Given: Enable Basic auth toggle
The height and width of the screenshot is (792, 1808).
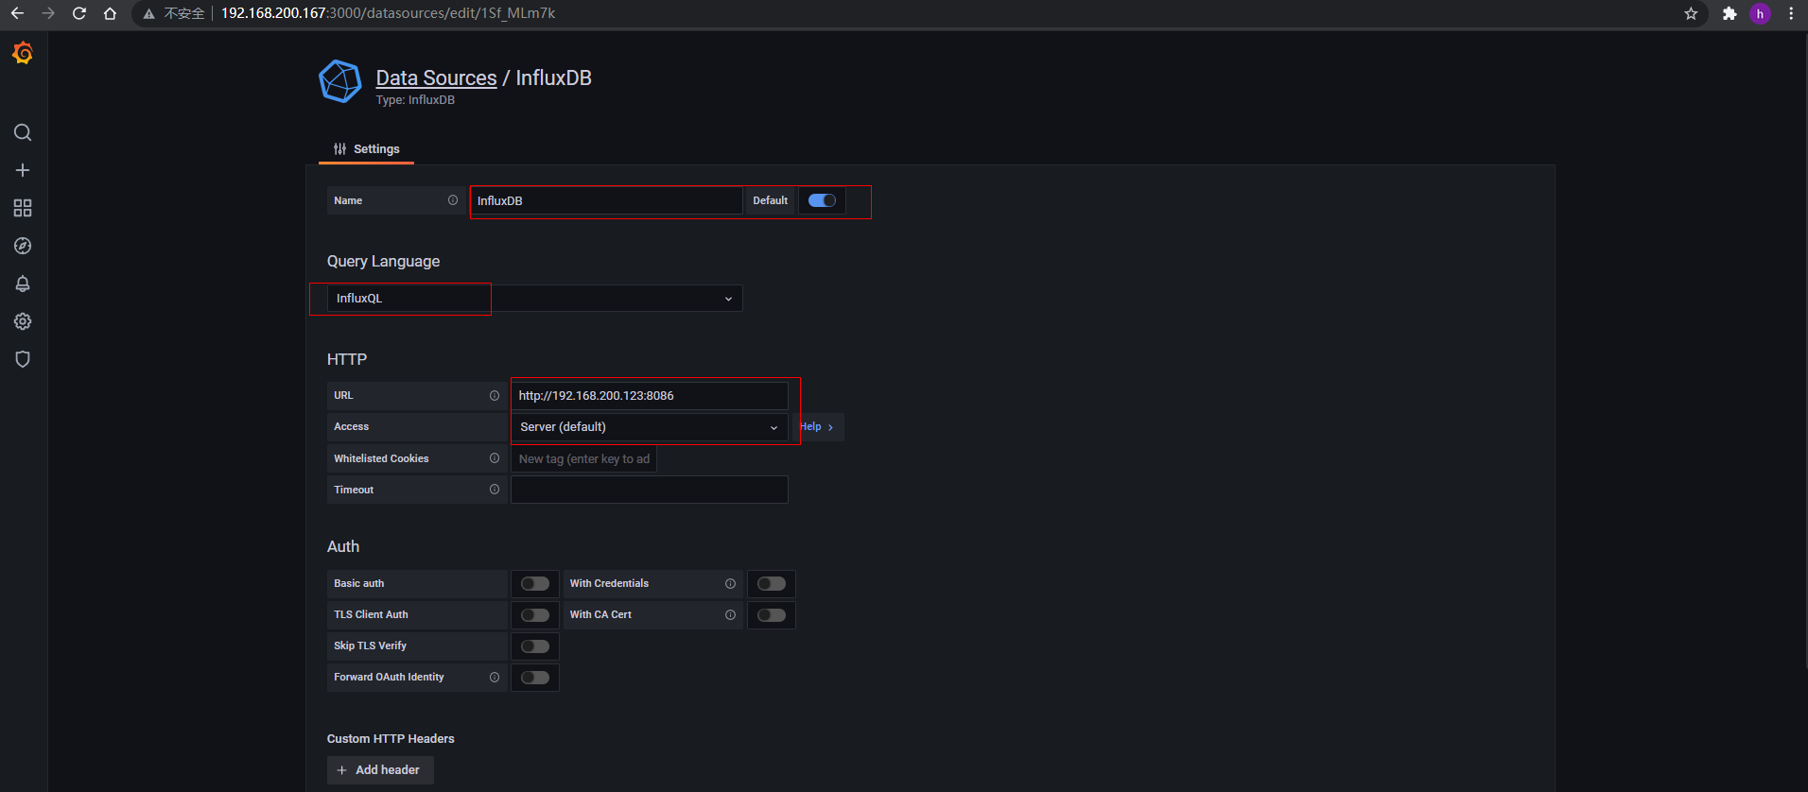Looking at the screenshot, I should pos(535,583).
